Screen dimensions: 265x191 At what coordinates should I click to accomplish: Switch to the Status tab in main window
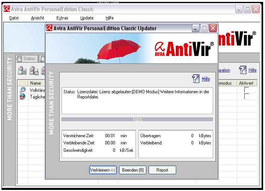tap(27, 59)
